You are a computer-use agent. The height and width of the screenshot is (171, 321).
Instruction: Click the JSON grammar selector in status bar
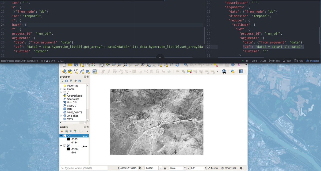263,61
